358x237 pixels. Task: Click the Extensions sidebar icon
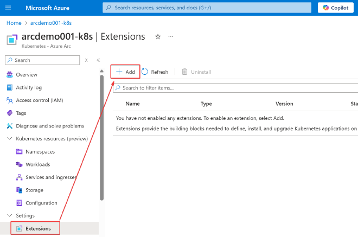point(19,228)
